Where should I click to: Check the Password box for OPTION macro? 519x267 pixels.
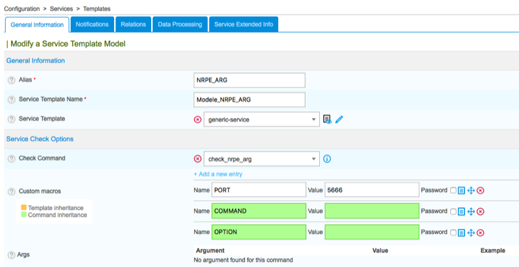click(453, 233)
